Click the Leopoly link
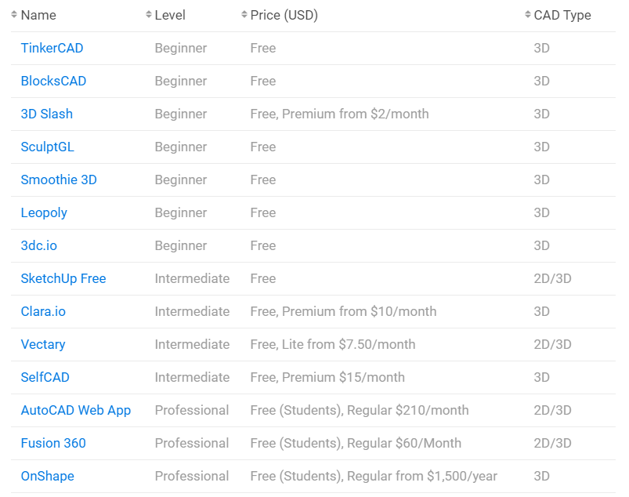The height and width of the screenshot is (497, 629). 44,212
